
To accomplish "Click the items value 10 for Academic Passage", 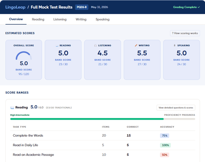I will pyautogui.click(x=104, y=155).
